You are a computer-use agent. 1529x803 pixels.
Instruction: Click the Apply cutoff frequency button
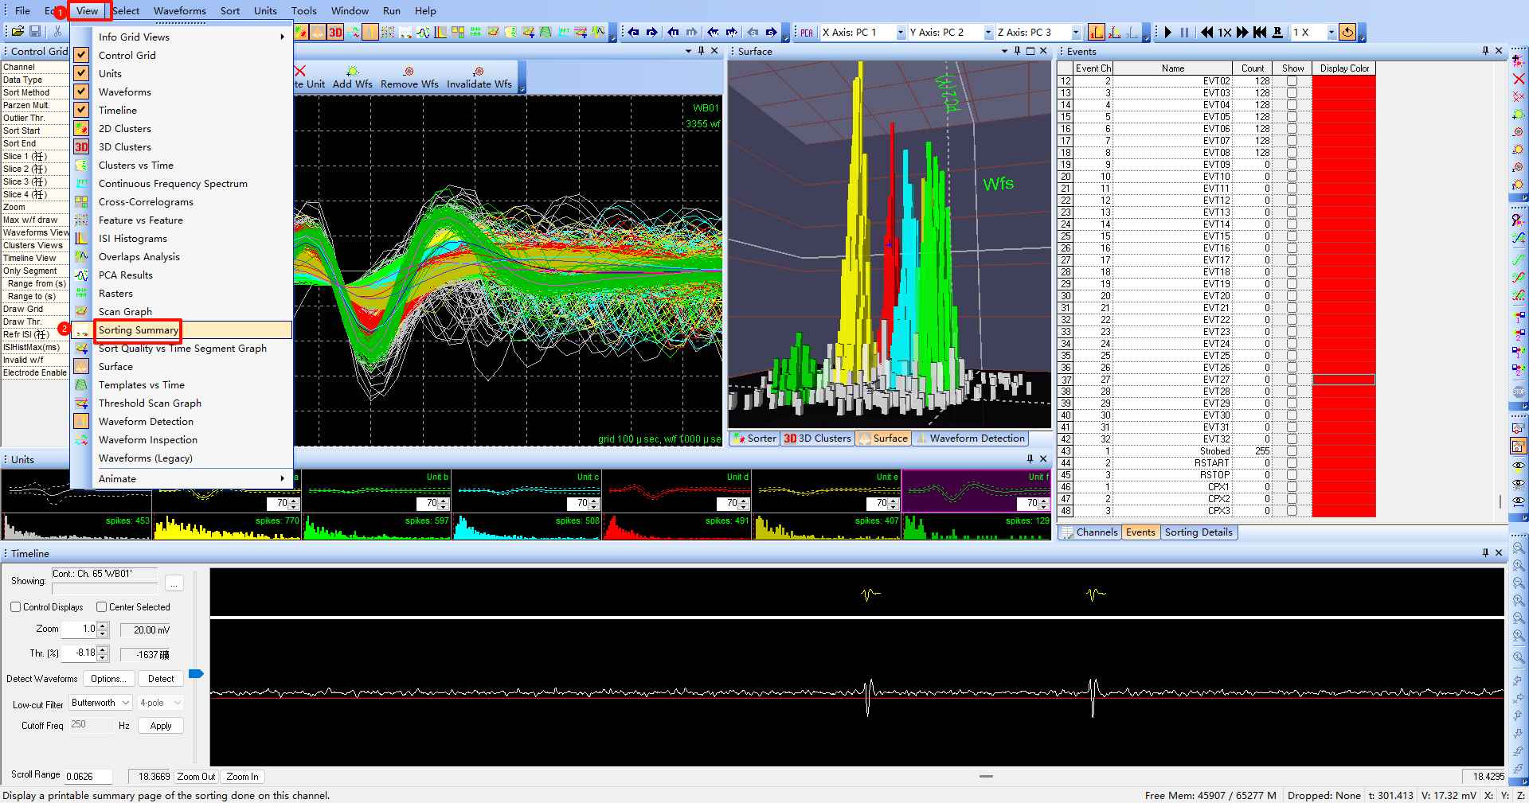click(161, 726)
